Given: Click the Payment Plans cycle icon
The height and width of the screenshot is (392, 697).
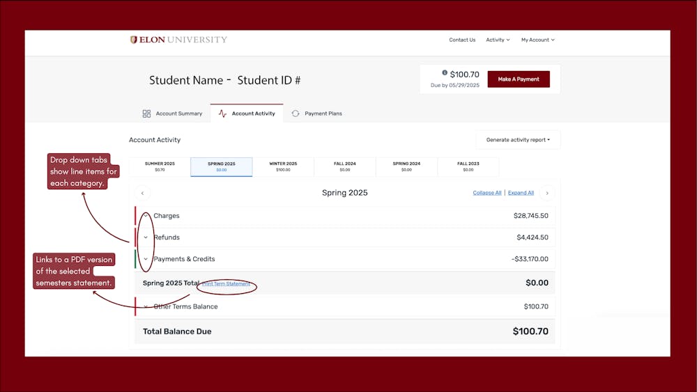Looking at the screenshot, I should pos(296,113).
